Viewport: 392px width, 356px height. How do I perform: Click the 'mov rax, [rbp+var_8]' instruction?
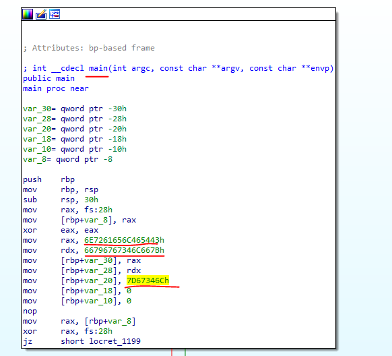click(x=79, y=321)
